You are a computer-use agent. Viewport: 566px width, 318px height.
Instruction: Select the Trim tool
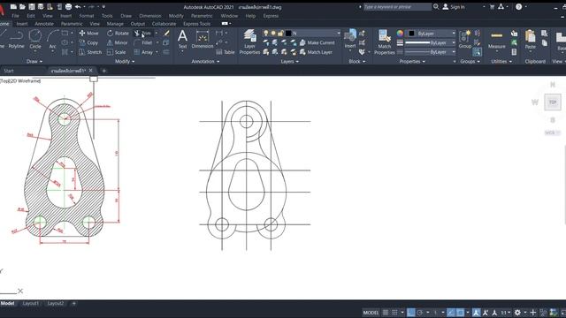click(x=142, y=34)
